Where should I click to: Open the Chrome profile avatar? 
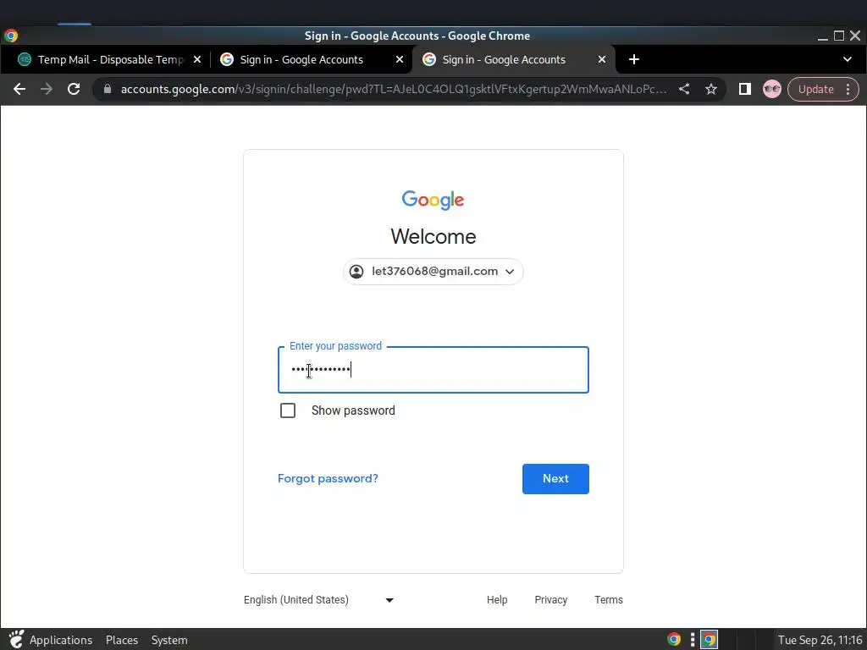(x=772, y=89)
